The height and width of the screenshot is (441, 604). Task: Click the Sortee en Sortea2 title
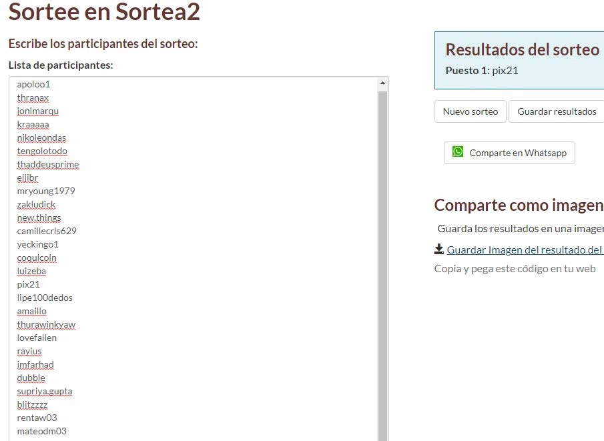point(104,11)
